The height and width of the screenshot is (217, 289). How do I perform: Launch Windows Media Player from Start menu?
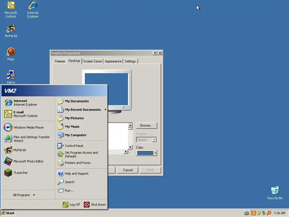[x=29, y=127]
